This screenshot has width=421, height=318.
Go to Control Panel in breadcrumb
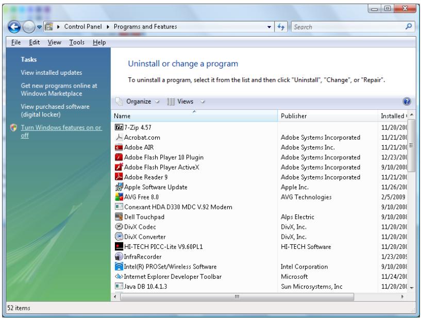(83, 27)
